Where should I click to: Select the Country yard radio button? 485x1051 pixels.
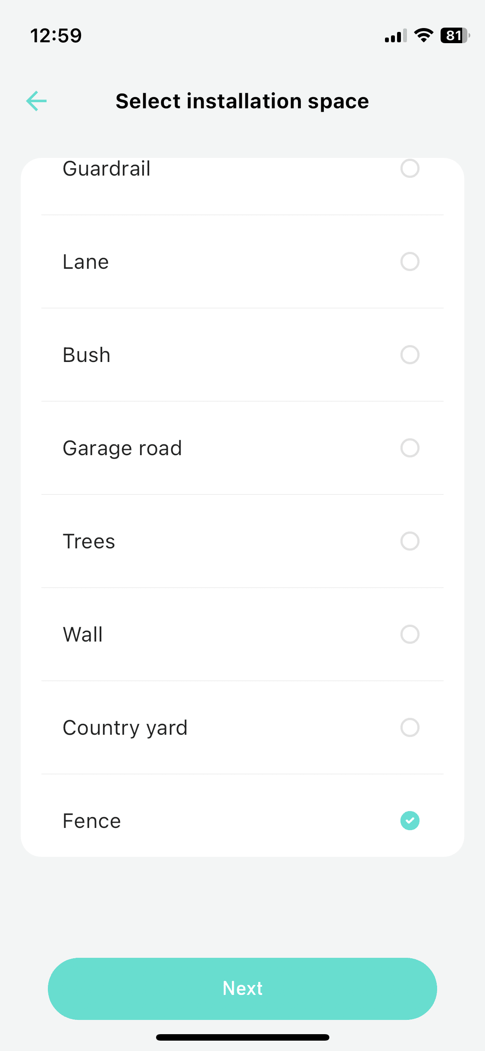[x=410, y=727]
